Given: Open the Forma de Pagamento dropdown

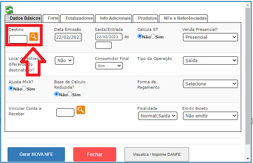Looking at the screenshot, I should click(210, 84).
